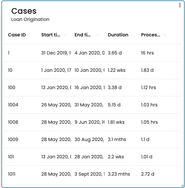Select case 100 row
This screenshot has width=185, height=188.
(x=11, y=88)
